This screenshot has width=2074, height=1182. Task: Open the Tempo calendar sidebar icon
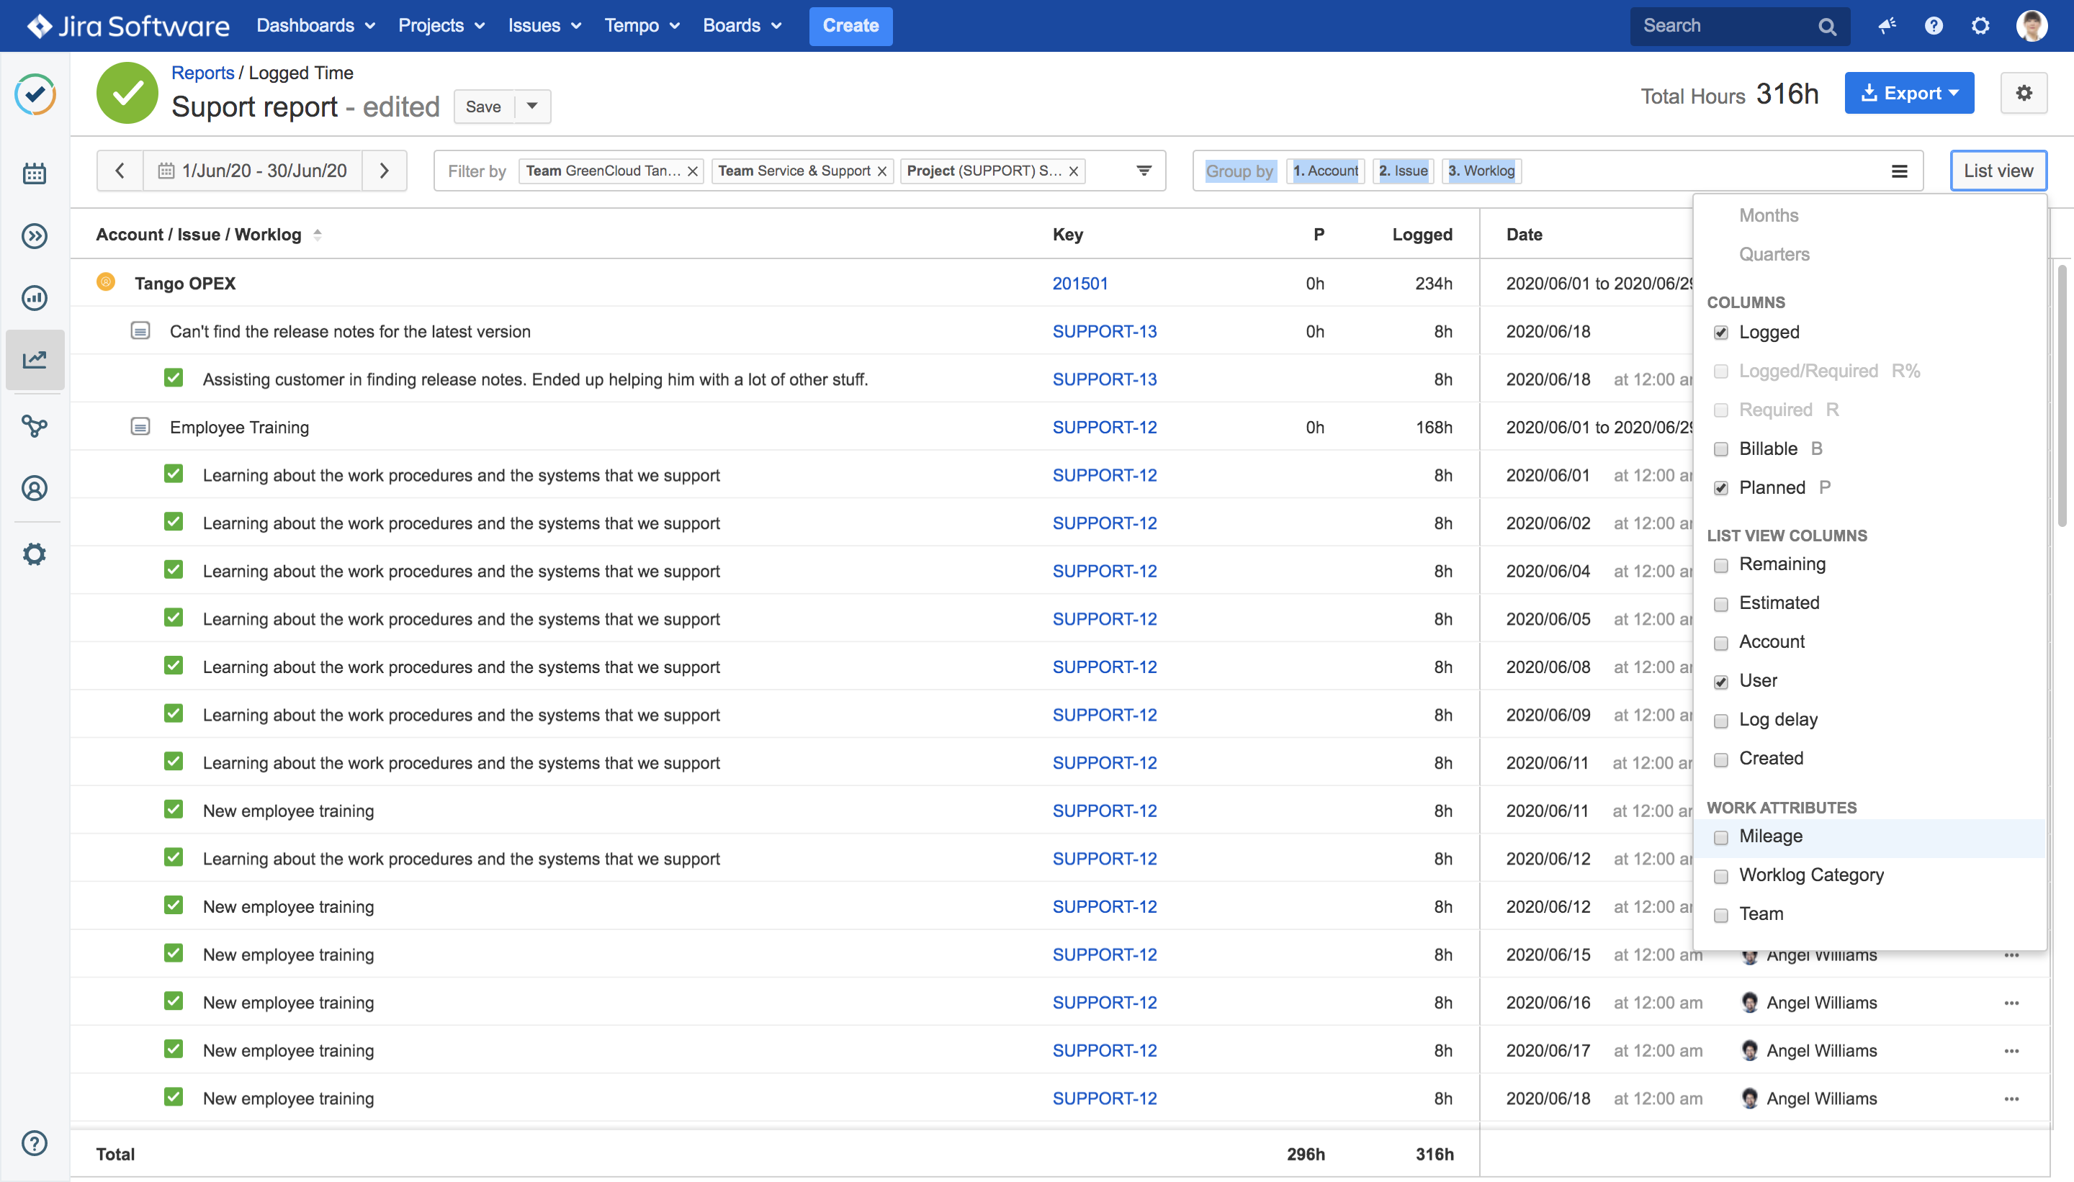coord(34,173)
